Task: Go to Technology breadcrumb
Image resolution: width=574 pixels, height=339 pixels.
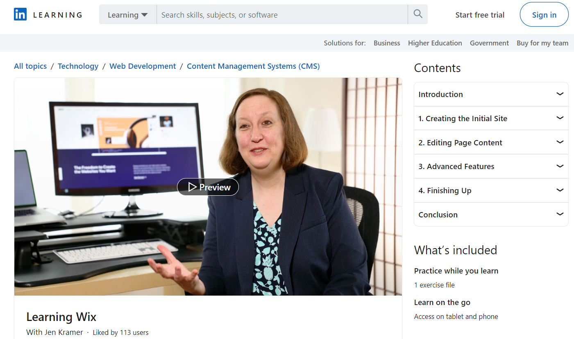Action: coord(78,66)
